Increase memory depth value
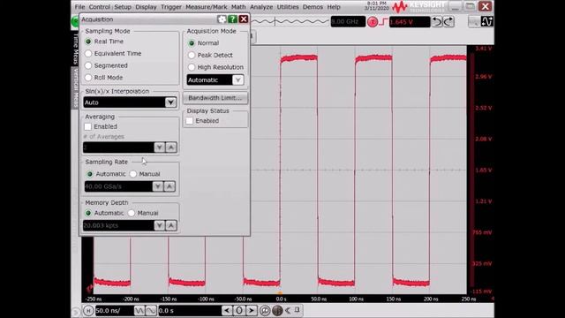This screenshot has height=318, width=565. 171,225
